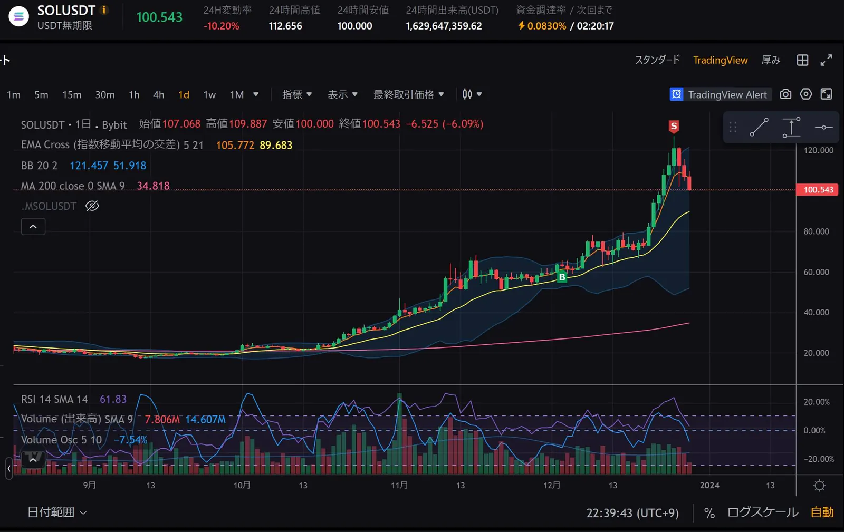This screenshot has height=532, width=844.
Task: Click the S sell signal marker
Action: [674, 127]
